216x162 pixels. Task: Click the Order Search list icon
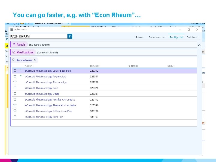point(12,29)
